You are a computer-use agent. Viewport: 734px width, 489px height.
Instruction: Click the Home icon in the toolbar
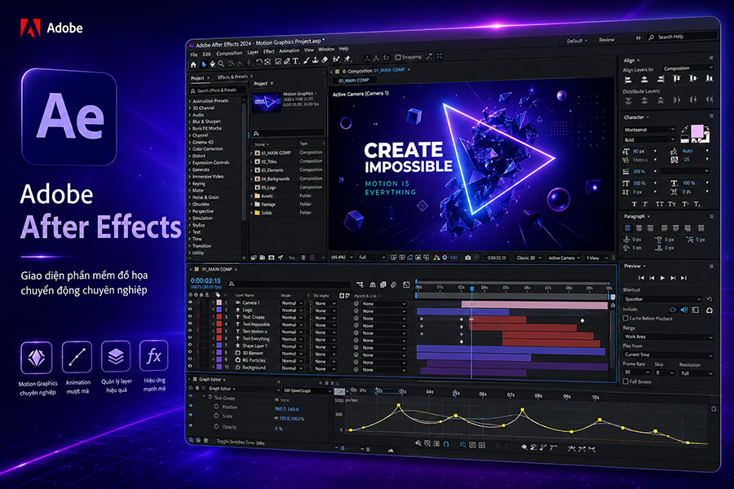pyautogui.click(x=193, y=64)
